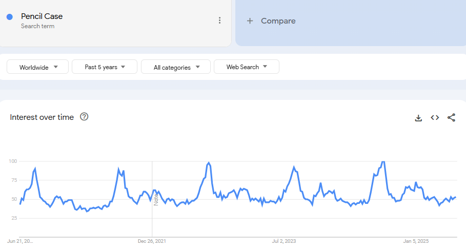This screenshot has height=250, width=466.
Task: Click the Compare text to add a term
Action: (278, 21)
